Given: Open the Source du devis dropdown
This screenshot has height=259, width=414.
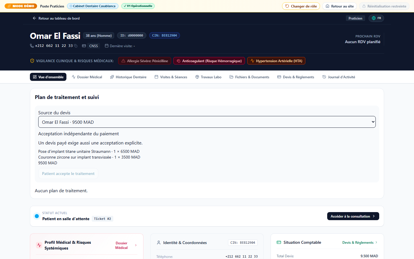Looking at the screenshot, I should tap(207, 122).
